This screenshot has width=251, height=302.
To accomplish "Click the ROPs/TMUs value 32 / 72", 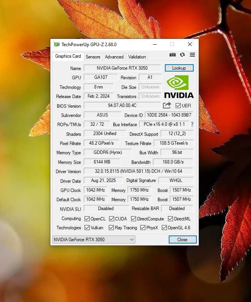I will click(97, 124).
